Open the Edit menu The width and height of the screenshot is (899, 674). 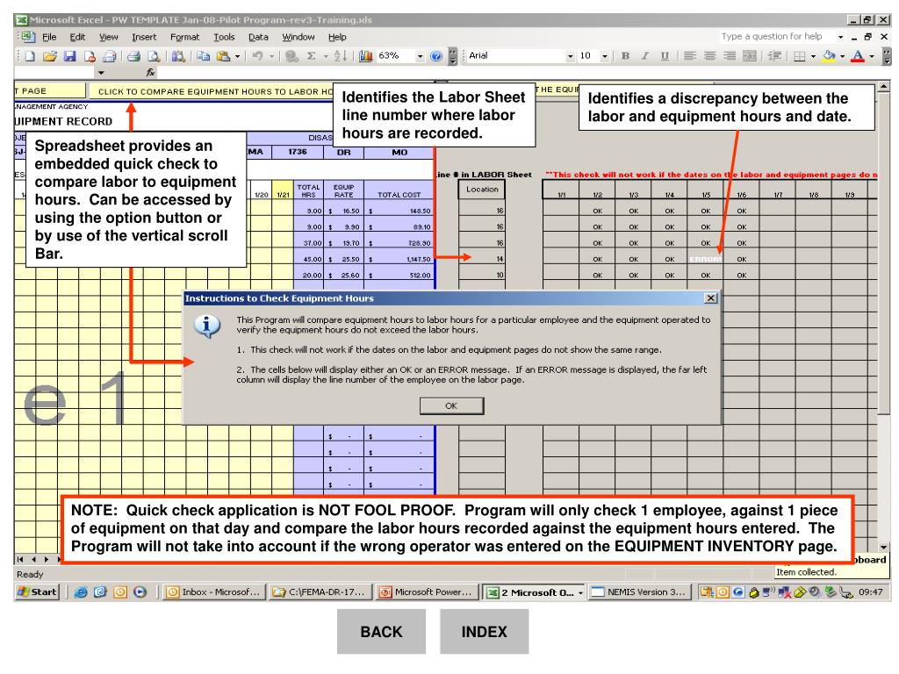pyautogui.click(x=77, y=37)
